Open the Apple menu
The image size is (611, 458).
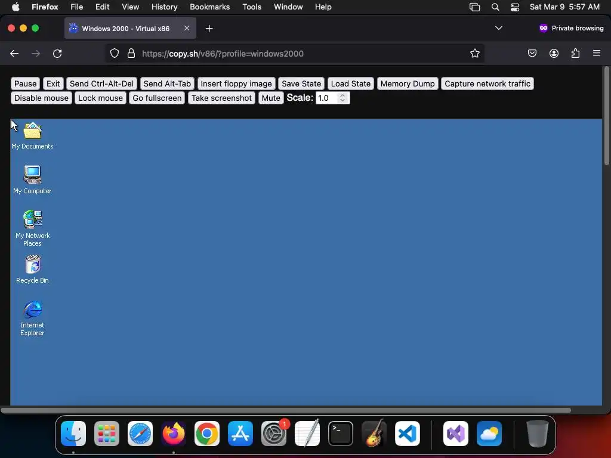coord(16,7)
